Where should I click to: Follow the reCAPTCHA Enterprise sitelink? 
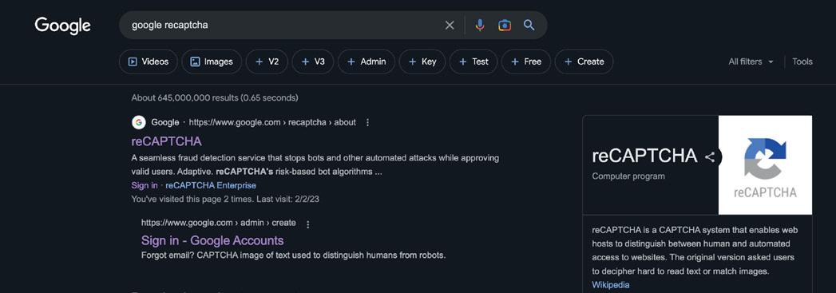pos(211,185)
